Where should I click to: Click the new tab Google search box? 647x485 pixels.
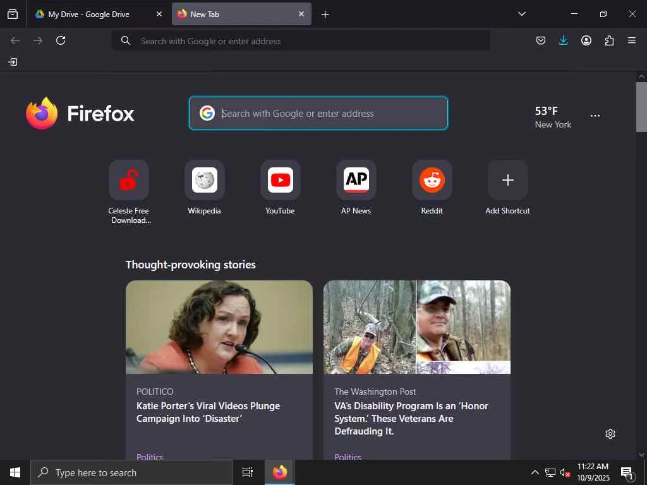(318, 113)
